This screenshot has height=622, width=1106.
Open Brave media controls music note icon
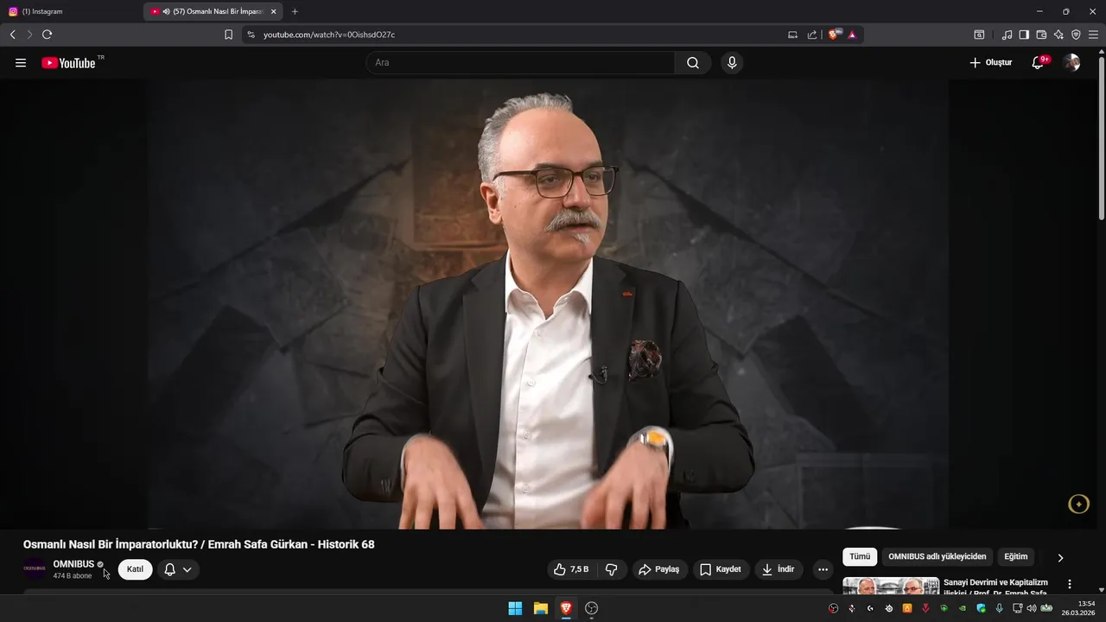tap(1007, 35)
